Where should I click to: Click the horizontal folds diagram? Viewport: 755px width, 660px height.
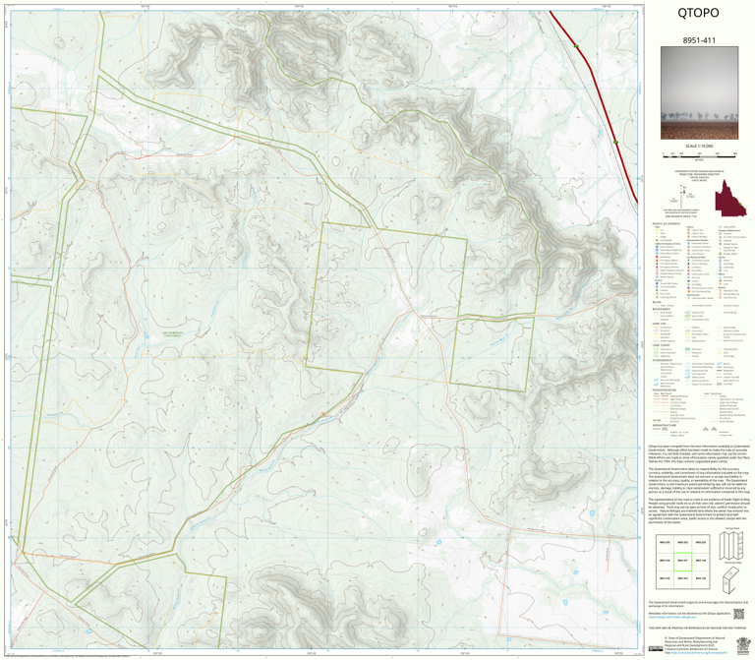coord(731,580)
